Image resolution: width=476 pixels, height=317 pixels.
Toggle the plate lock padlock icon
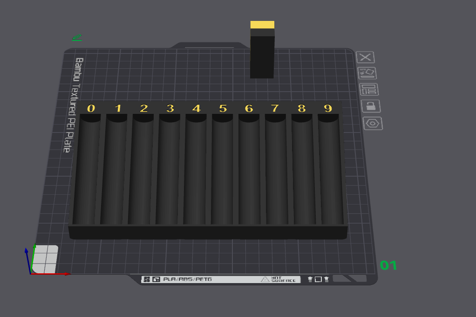pyautogui.click(x=371, y=106)
